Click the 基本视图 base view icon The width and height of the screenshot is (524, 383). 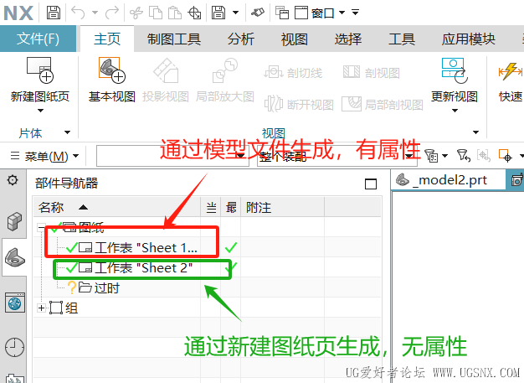111,70
